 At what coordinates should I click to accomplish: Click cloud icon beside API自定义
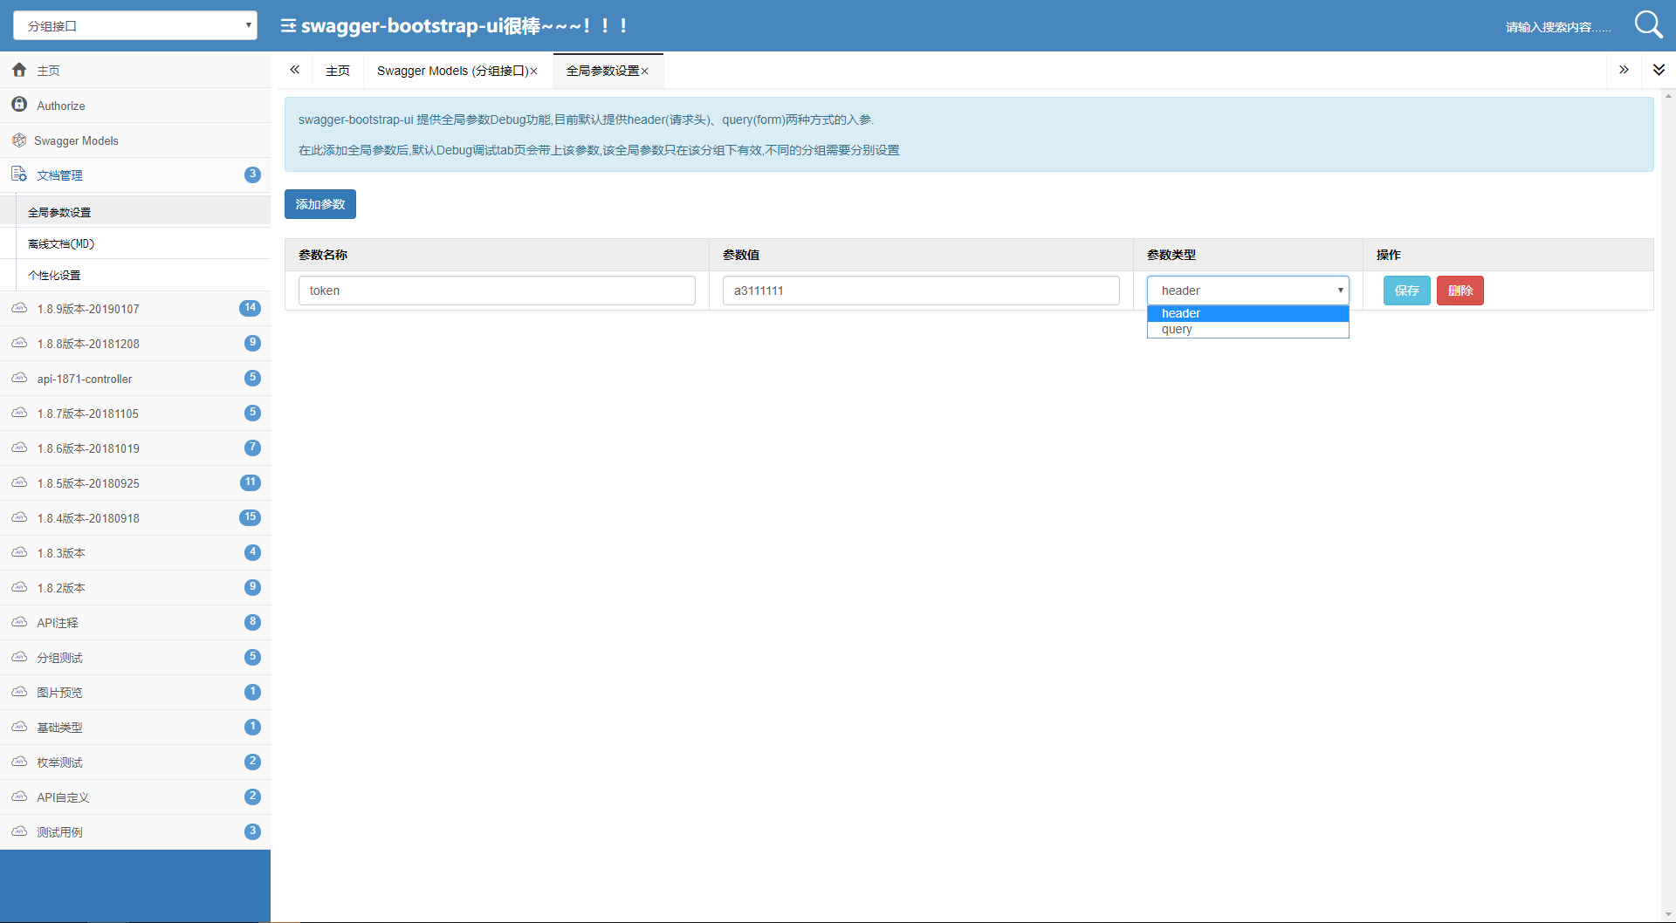pos(19,797)
